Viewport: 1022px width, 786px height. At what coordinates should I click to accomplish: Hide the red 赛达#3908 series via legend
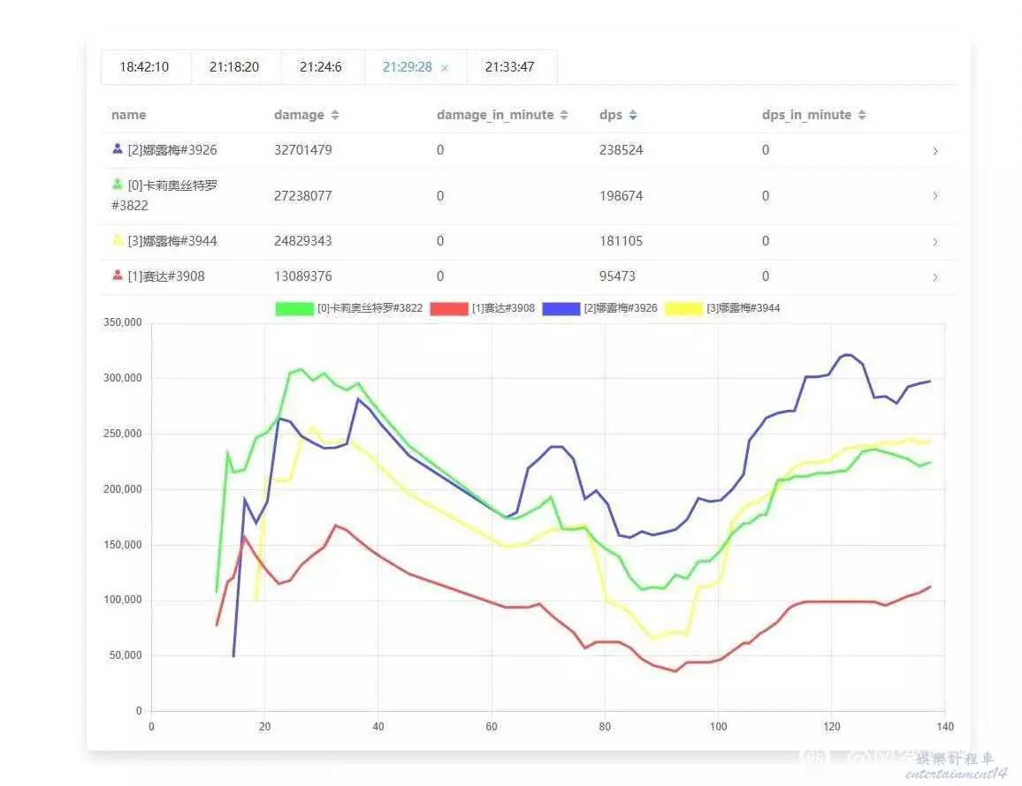click(x=448, y=308)
